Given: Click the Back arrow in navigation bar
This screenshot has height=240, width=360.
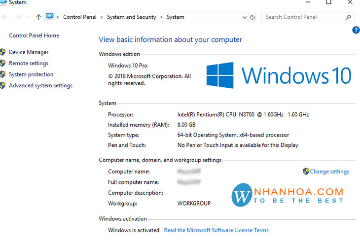Looking at the screenshot, I should (4, 17).
